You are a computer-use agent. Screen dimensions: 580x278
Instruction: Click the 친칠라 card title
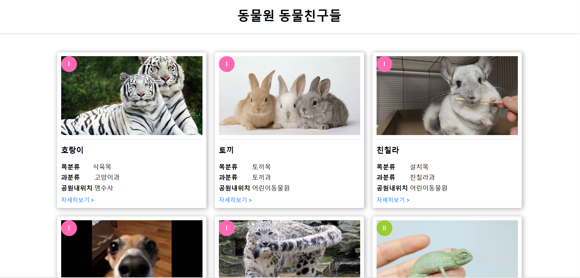[388, 150]
